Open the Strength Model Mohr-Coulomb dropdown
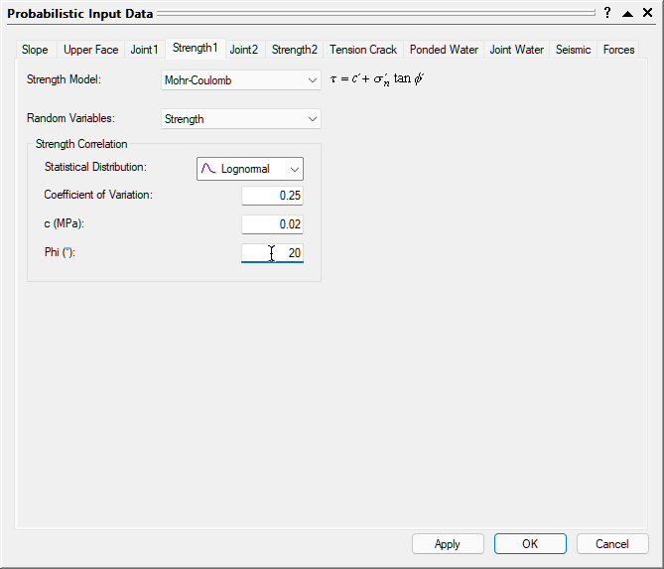The image size is (664, 569). pos(241,80)
